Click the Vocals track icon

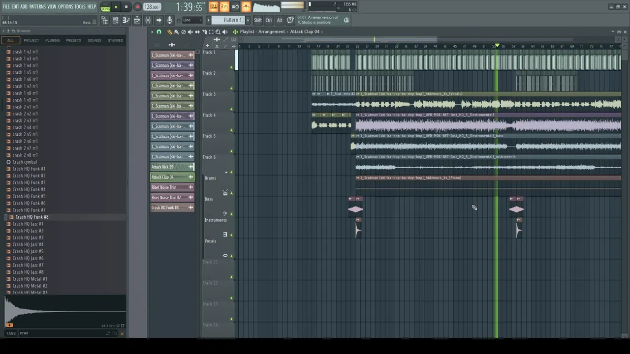(x=225, y=256)
